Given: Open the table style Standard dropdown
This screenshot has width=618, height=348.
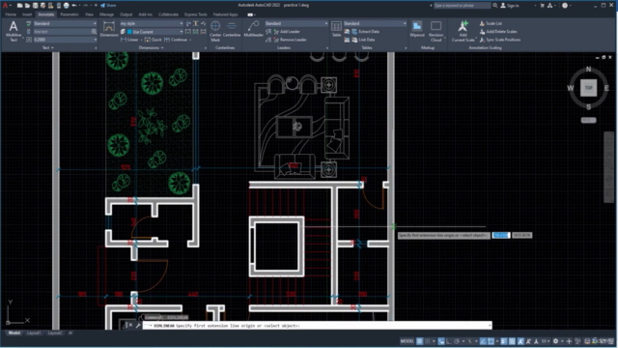Looking at the screenshot, I should pyautogui.click(x=405, y=23).
